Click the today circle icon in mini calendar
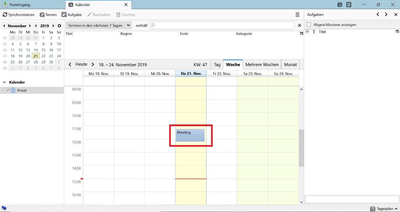Screen dimensions: 400x212 (59, 26)
